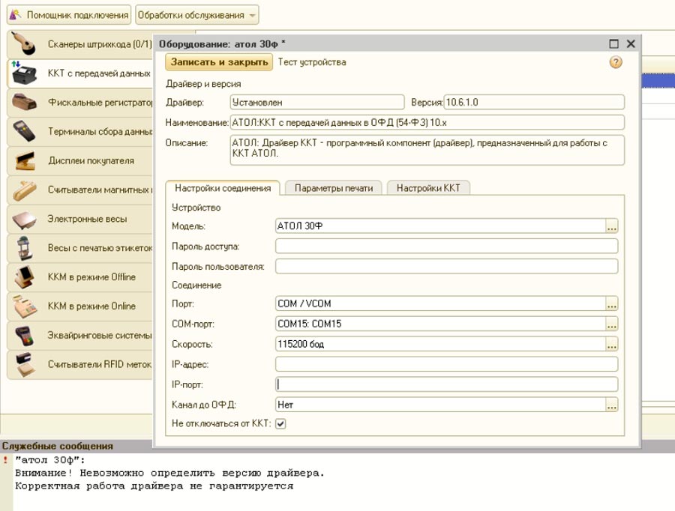Image resolution: width=675 pixels, height=511 pixels.
Task: Switch to 'Настройки ККТ' tab
Action: tap(428, 188)
